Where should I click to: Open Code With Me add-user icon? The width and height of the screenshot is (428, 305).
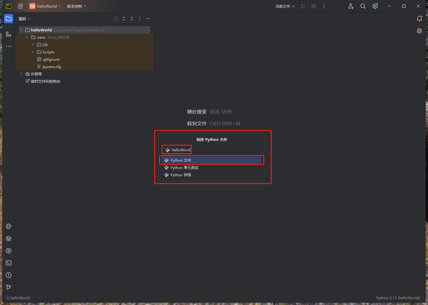click(x=351, y=6)
